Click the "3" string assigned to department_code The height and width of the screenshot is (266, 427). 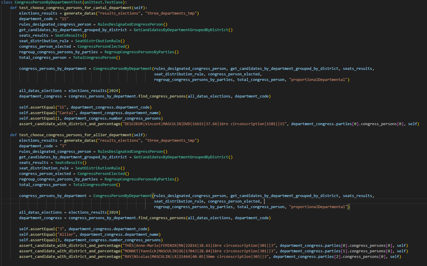(63, 146)
